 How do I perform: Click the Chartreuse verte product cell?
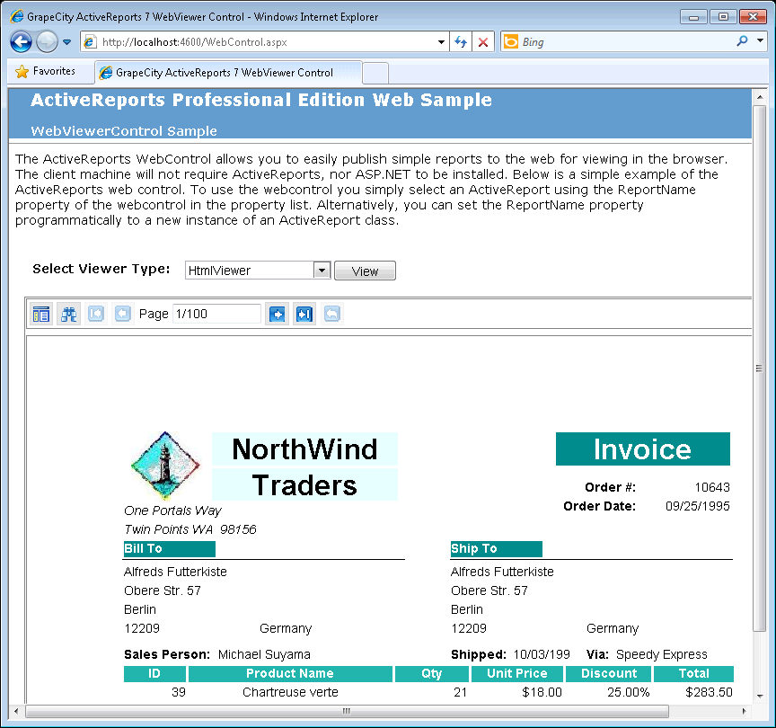tap(290, 692)
